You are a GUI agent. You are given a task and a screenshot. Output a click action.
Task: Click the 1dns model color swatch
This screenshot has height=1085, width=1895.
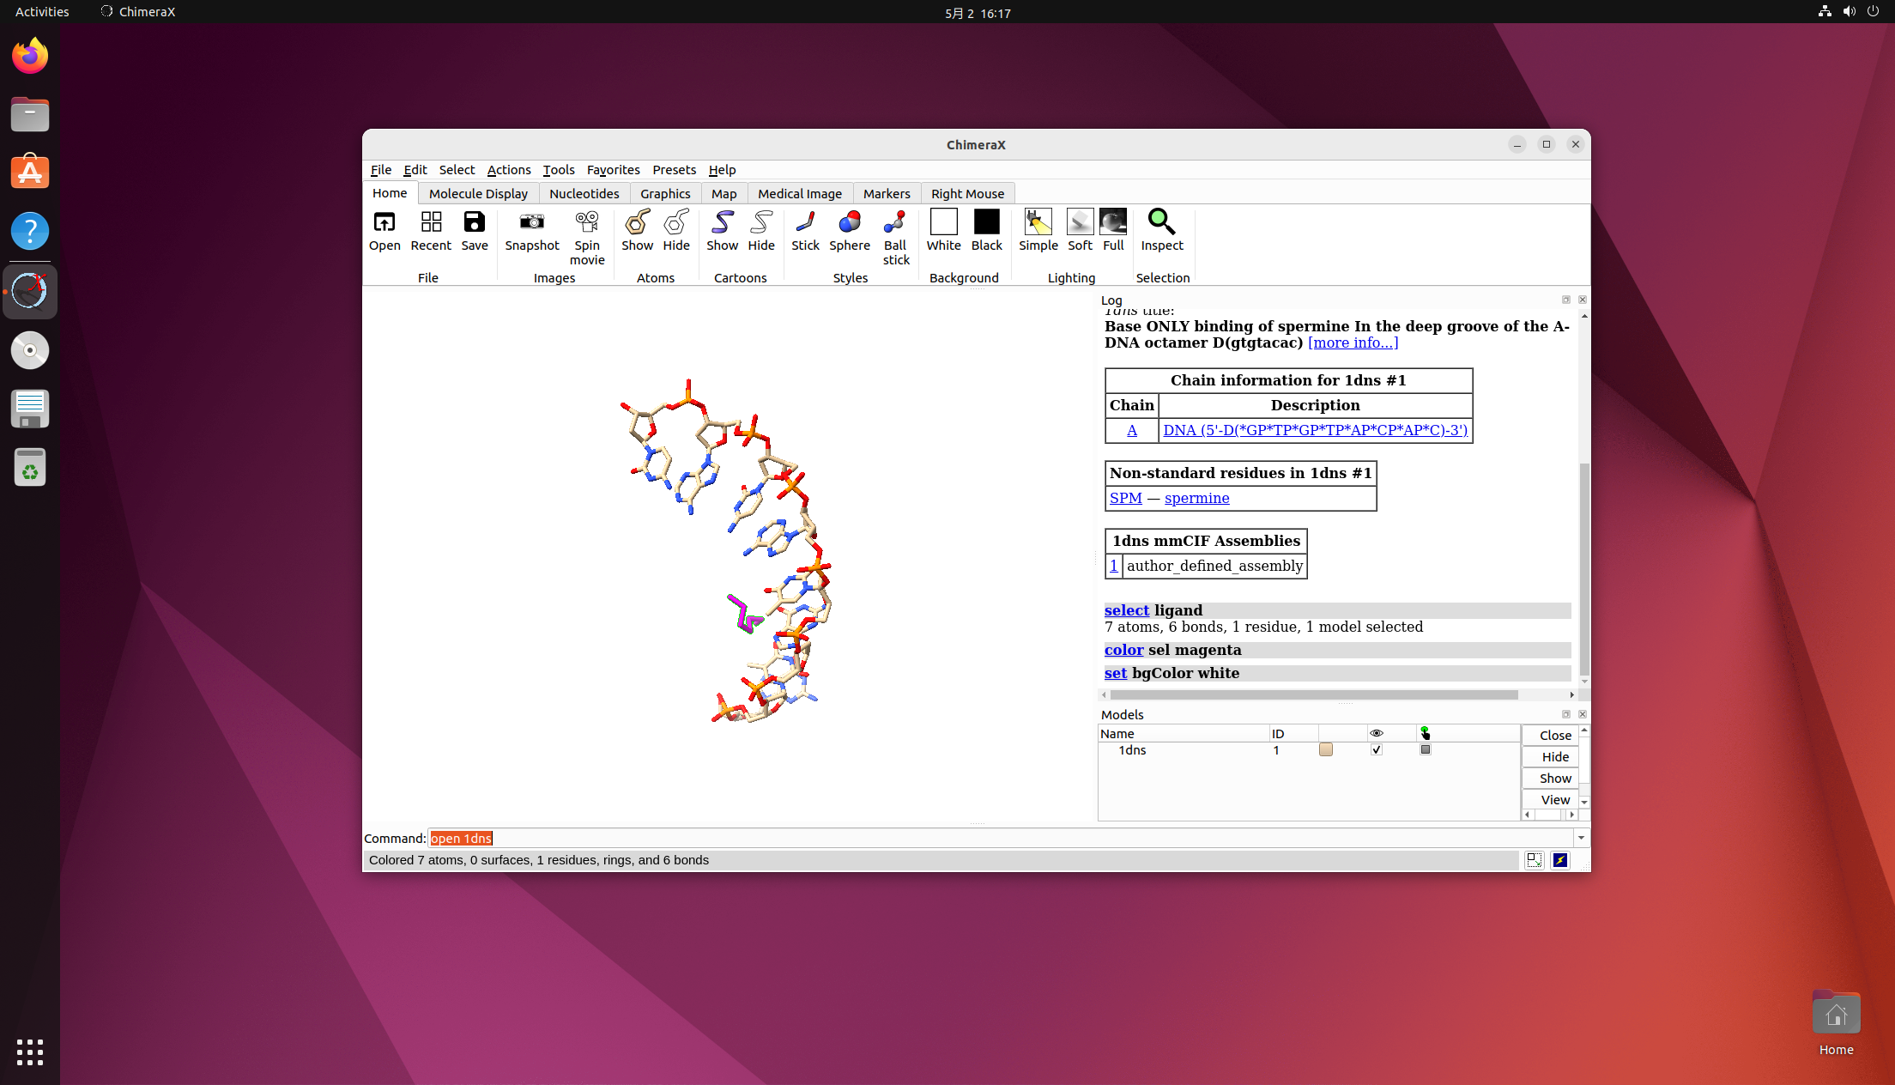1326,750
